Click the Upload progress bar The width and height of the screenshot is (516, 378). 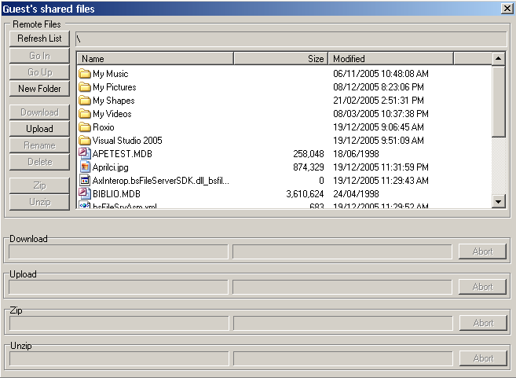point(342,287)
